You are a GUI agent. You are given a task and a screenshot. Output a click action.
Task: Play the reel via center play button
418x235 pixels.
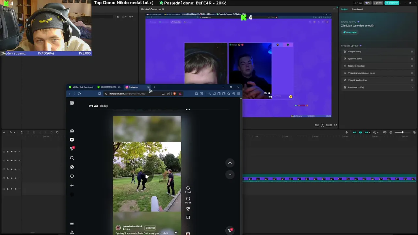(147, 177)
